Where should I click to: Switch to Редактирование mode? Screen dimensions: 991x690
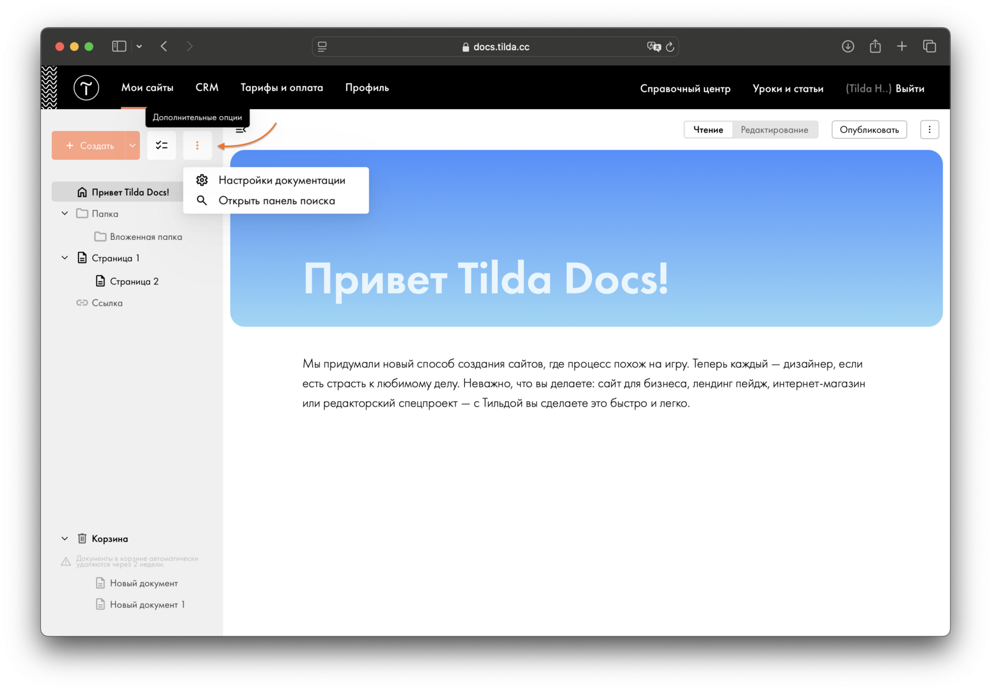pos(775,130)
